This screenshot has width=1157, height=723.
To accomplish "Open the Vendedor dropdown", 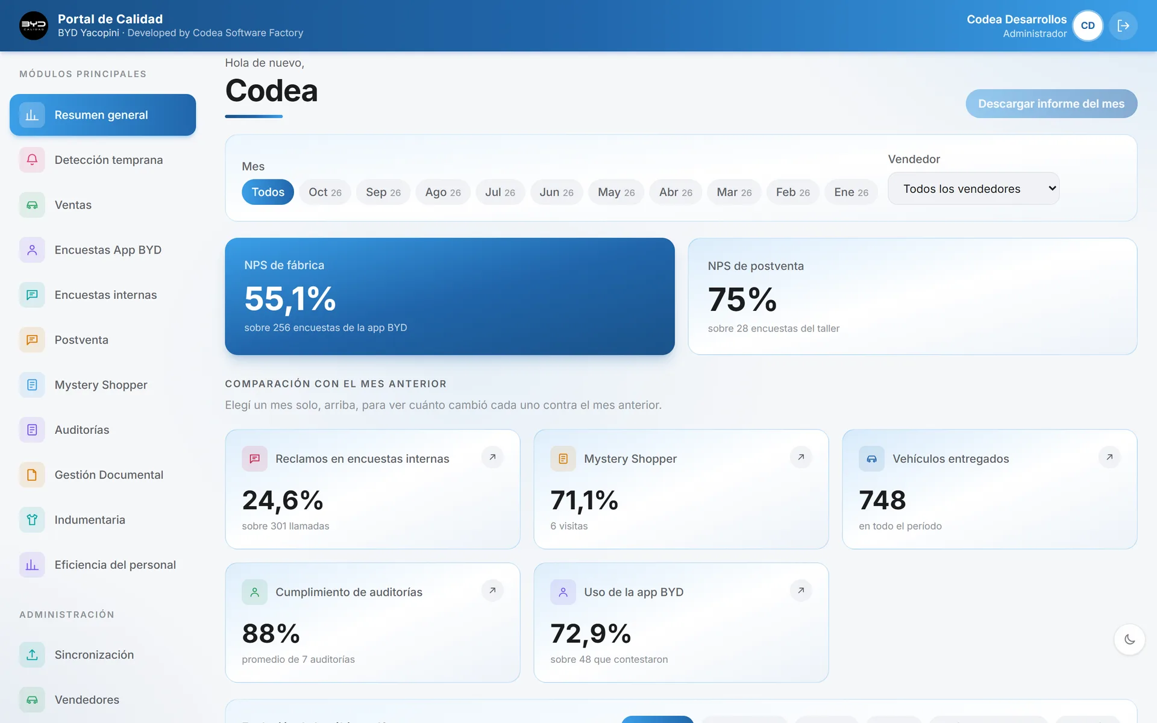I will pos(973,189).
